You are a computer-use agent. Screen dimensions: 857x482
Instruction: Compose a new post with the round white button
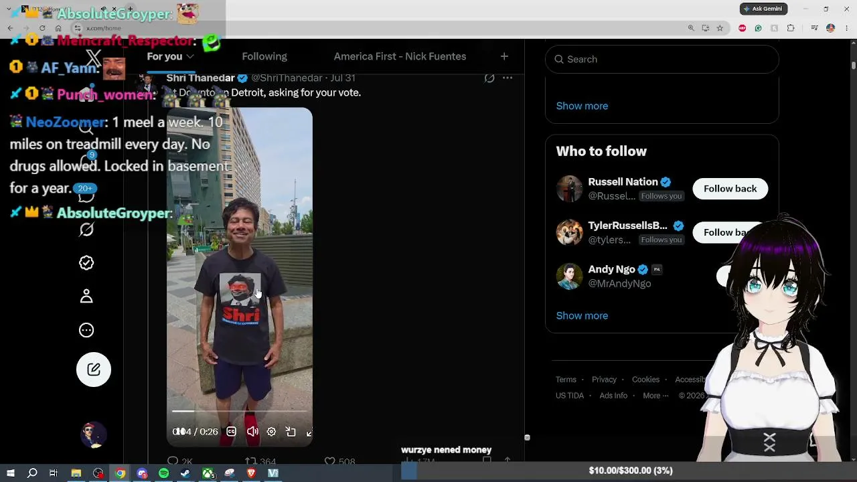coord(94,370)
